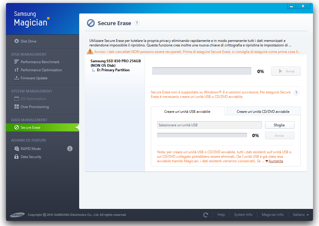Open Italiano language dropdown

(x=301, y=215)
